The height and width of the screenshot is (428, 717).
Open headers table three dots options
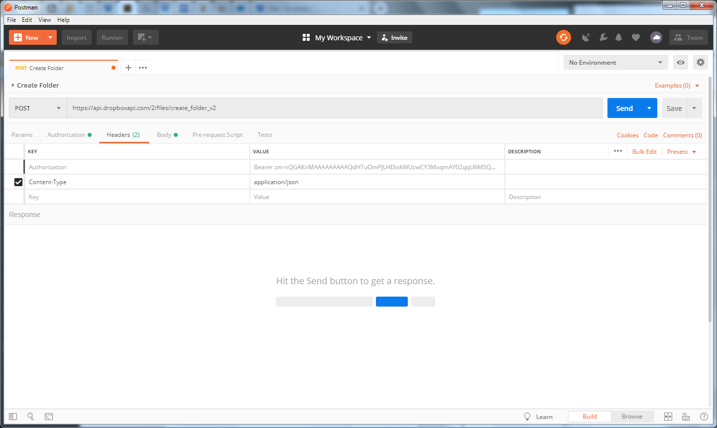tap(618, 151)
